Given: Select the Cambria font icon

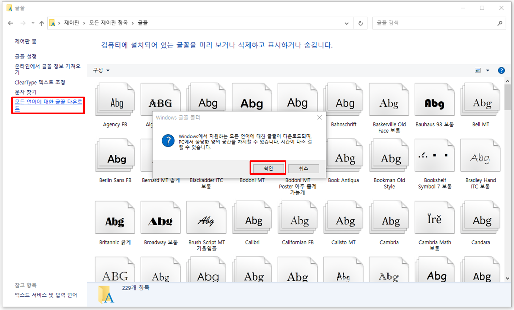Looking at the screenshot, I should coord(389,217).
